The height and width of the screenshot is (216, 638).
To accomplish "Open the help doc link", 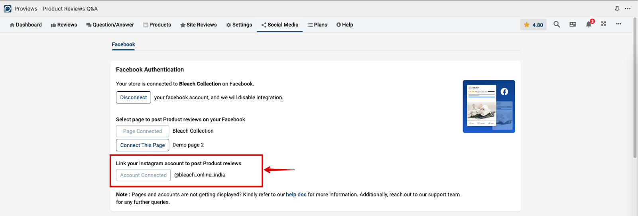I will (x=296, y=195).
